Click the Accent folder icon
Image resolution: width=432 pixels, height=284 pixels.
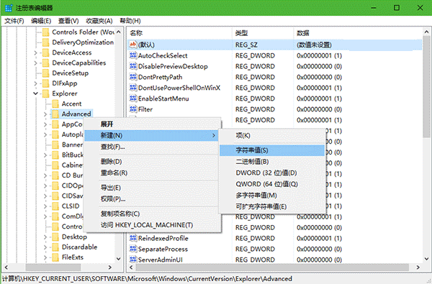(x=55, y=104)
